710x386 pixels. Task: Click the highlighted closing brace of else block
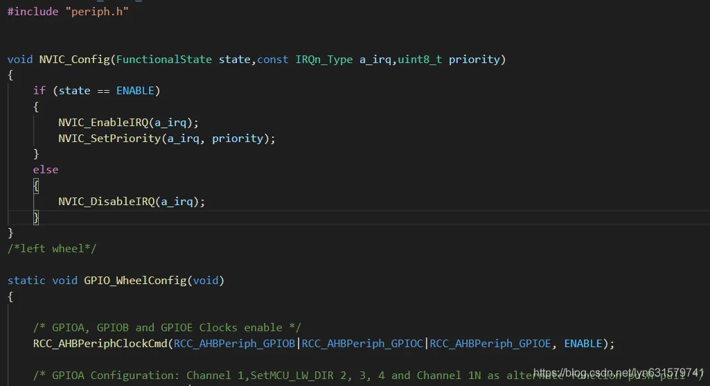click(36, 218)
